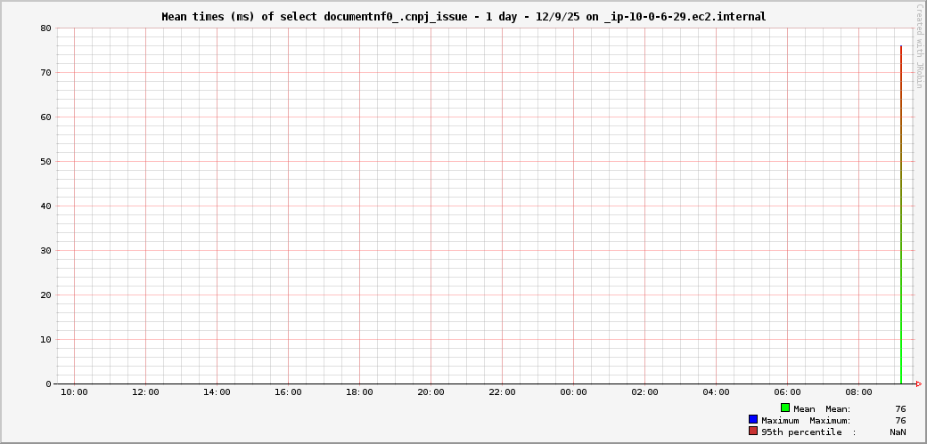Click the 08:00 x-axis label
This screenshot has width=927, height=444.
tap(859, 392)
